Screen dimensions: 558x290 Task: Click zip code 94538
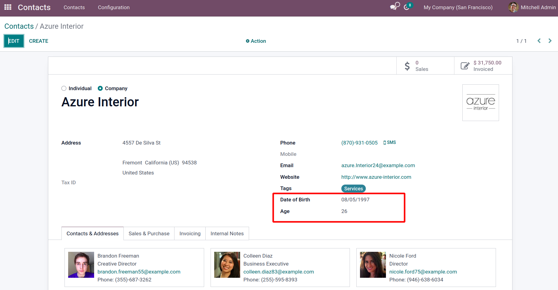pos(189,163)
